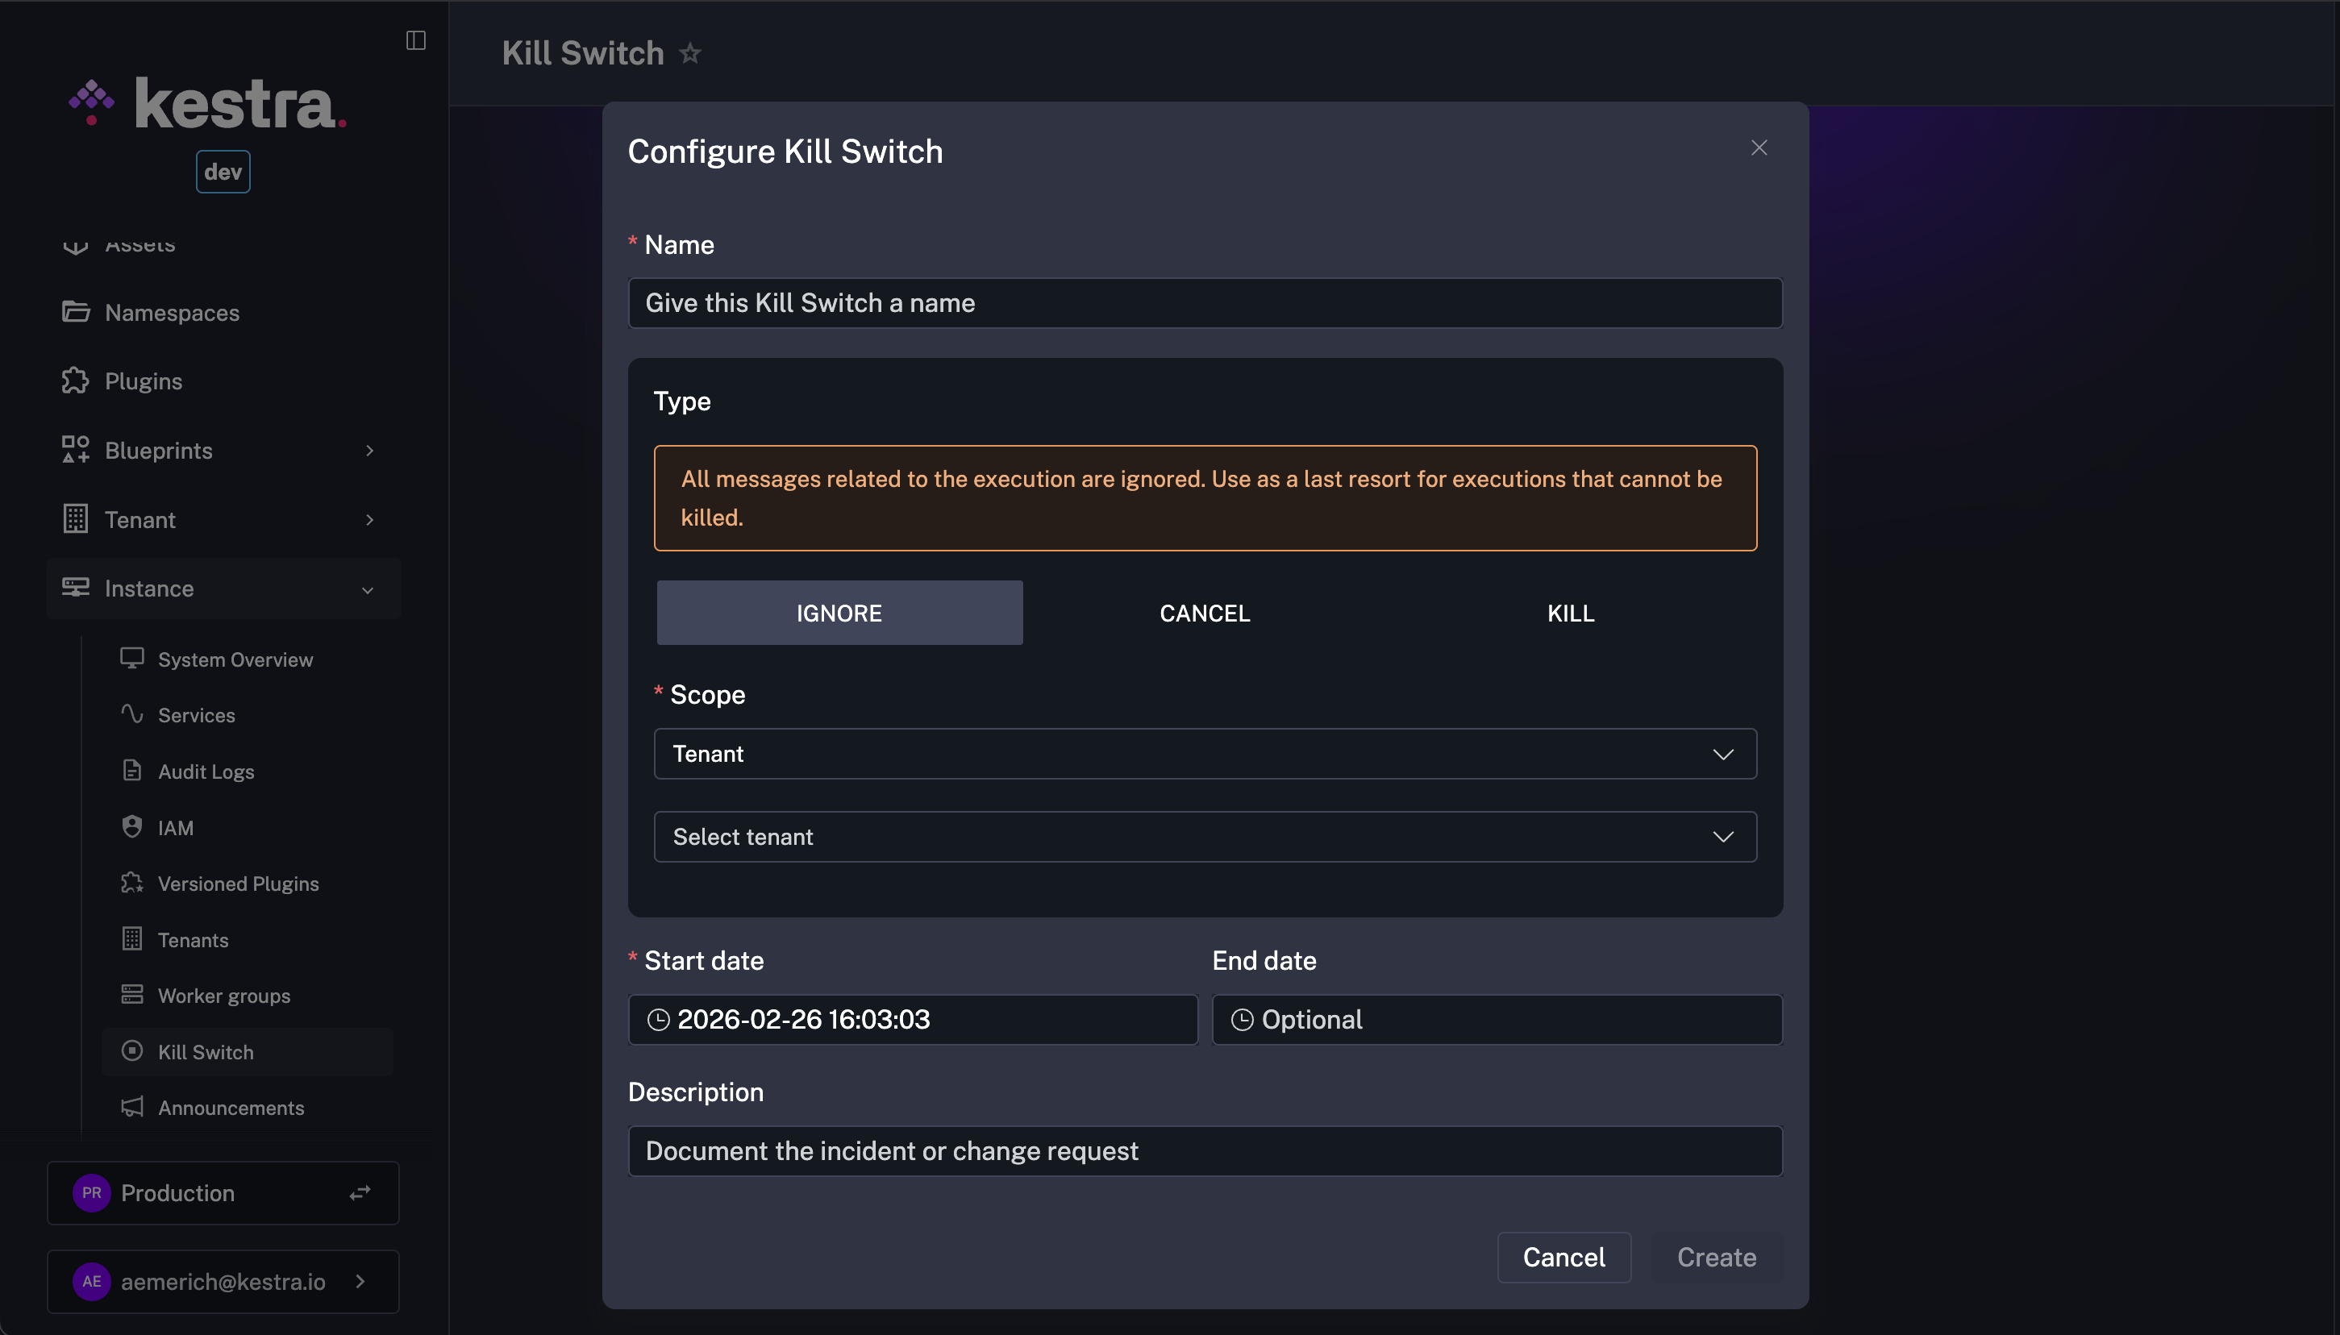Open the System Overview page
The image size is (2340, 1335).
235,659
